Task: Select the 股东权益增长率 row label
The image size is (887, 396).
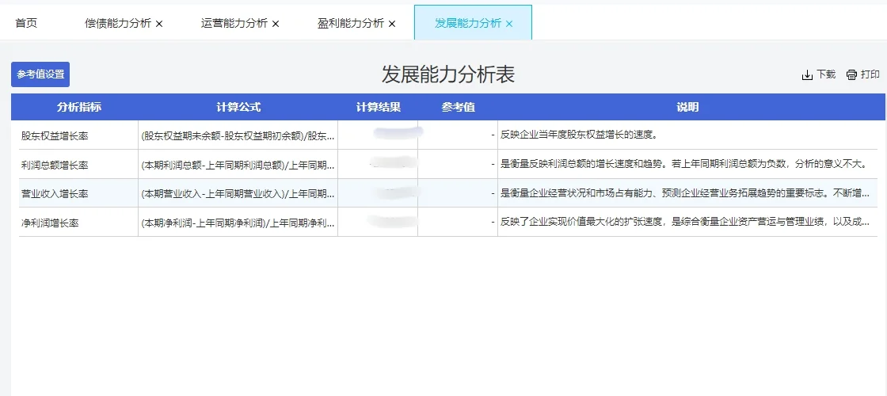Action: (55, 135)
